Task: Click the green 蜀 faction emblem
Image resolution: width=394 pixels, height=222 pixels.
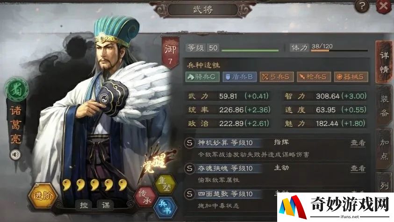Action: click(x=16, y=89)
